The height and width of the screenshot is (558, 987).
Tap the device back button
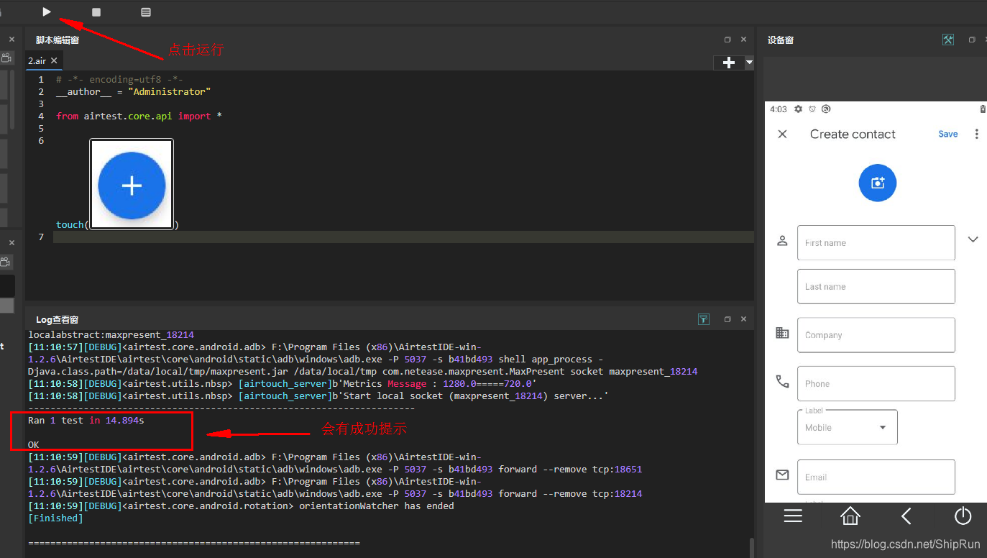pyautogui.click(x=906, y=516)
